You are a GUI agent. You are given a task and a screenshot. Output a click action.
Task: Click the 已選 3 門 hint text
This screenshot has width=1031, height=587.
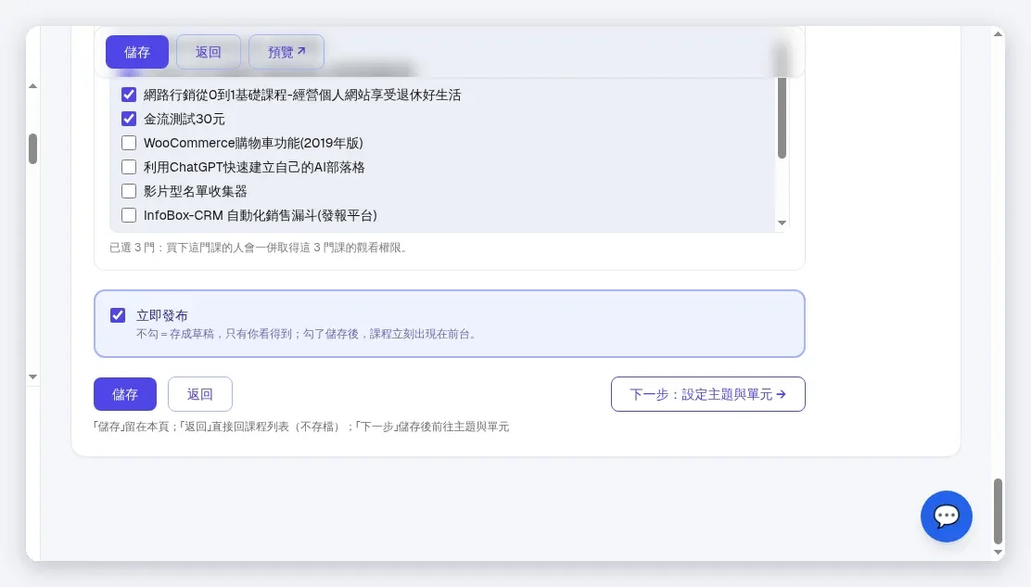click(259, 248)
